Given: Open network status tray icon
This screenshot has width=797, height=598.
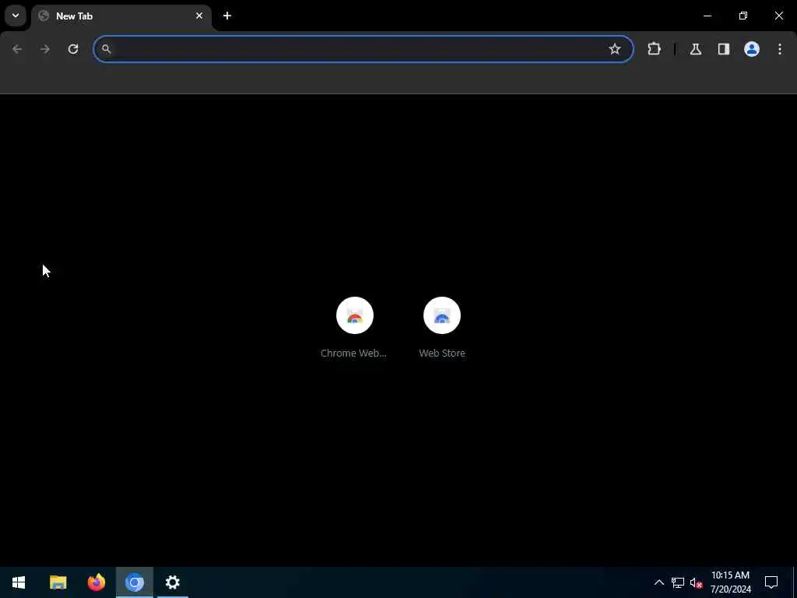Looking at the screenshot, I should coord(678,582).
